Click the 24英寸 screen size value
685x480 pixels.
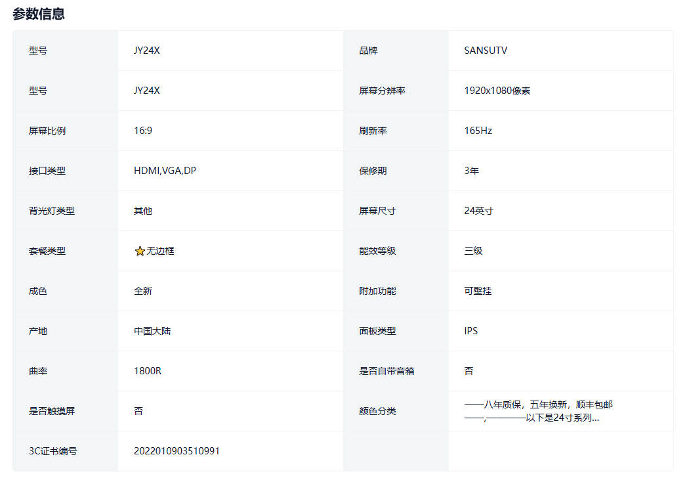tap(478, 211)
